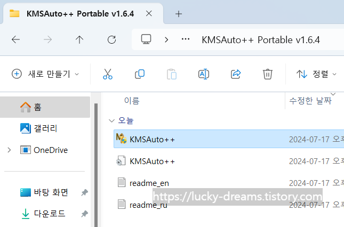344x227 pixels.
Task: Expand the OneDrive tree node
Action: (x=9, y=150)
